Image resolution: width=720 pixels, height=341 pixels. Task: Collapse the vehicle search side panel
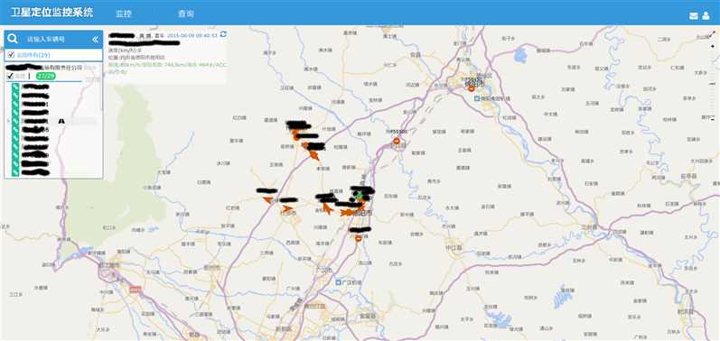[x=95, y=40]
